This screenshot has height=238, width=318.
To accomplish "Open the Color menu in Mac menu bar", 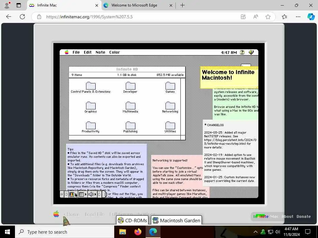I will click(x=115, y=52).
